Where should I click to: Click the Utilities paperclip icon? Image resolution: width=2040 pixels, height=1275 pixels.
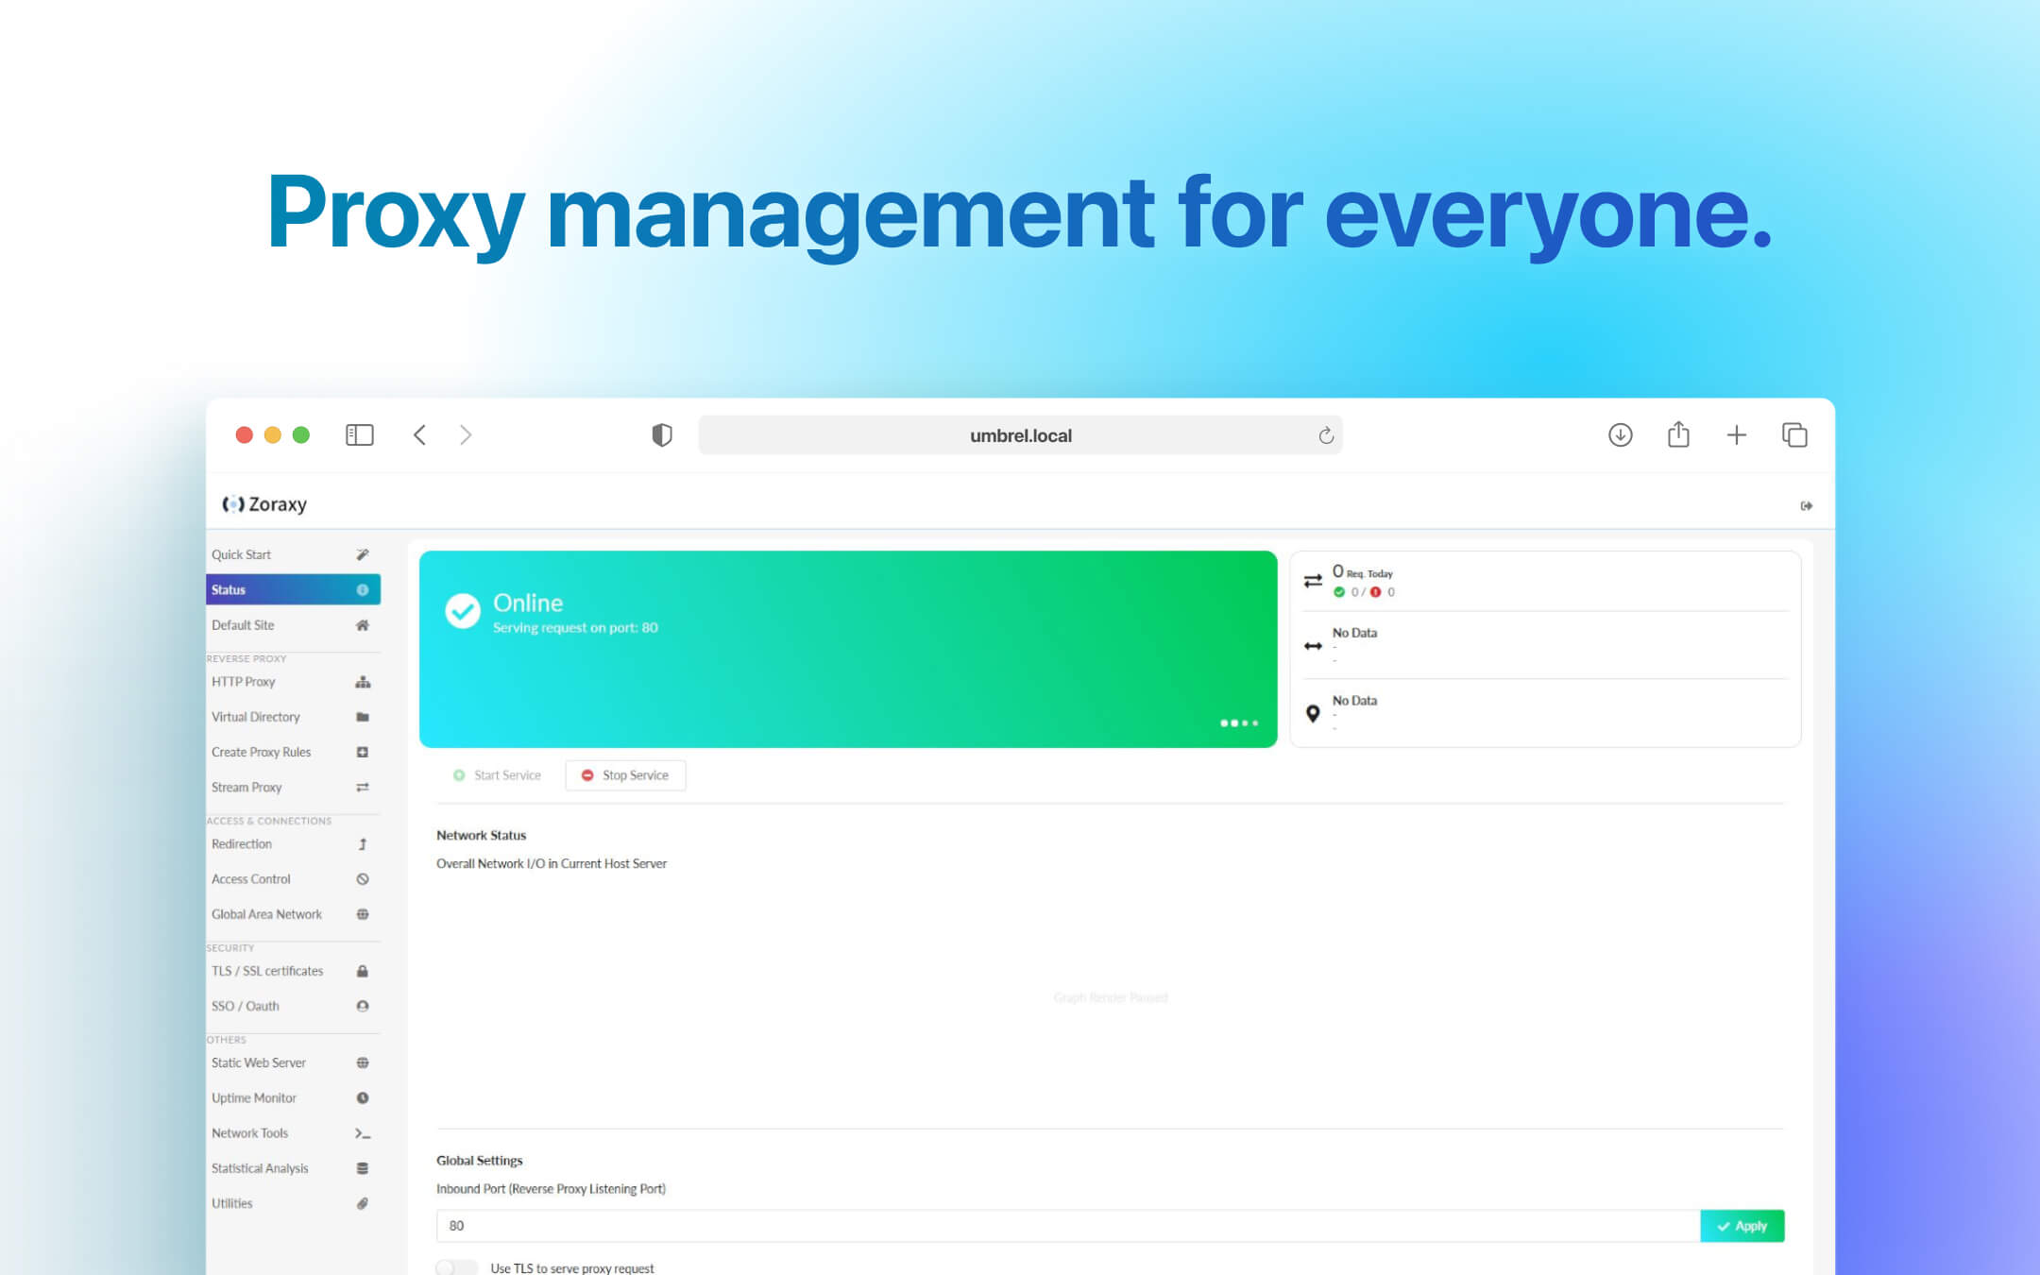tap(362, 1203)
